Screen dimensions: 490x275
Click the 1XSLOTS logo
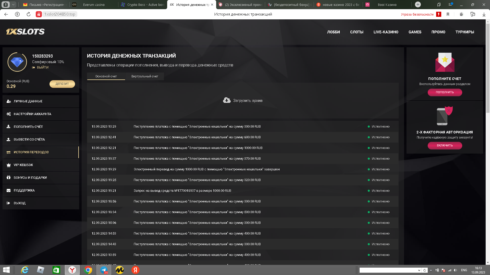25,32
